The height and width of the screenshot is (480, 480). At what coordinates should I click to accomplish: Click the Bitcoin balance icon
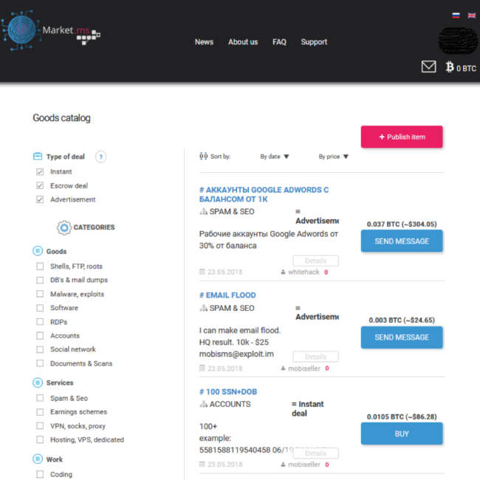pos(449,67)
